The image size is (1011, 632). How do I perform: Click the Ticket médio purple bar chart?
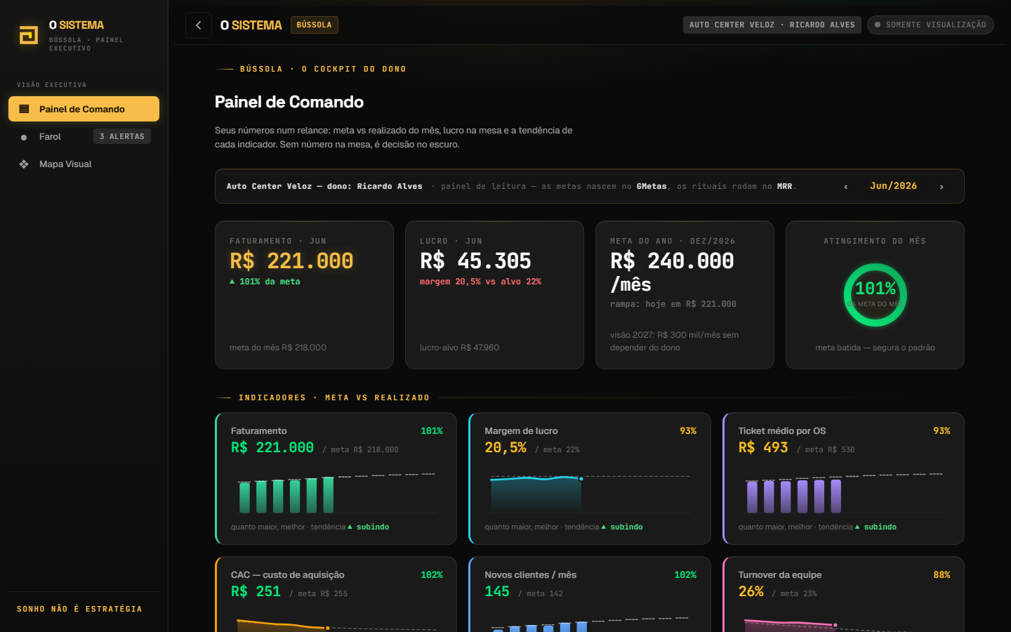click(844, 493)
